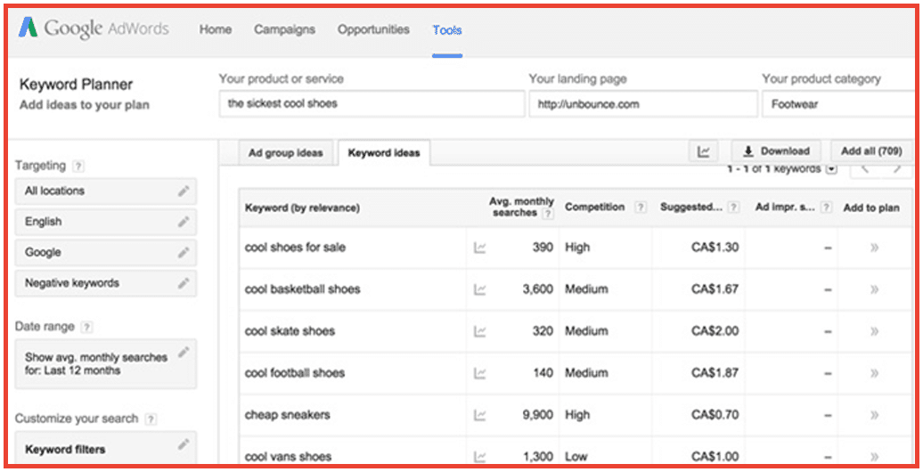Click the All locations targeting box
This screenshot has height=472, width=923.
106,191
